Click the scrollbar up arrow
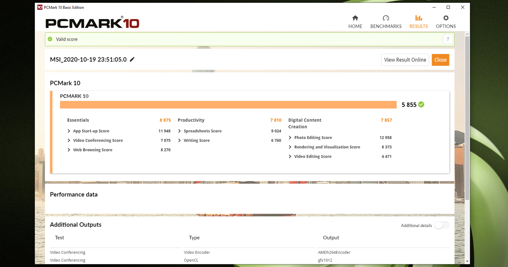Image resolution: width=508 pixels, height=267 pixels. pyautogui.click(x=467, y=34)
